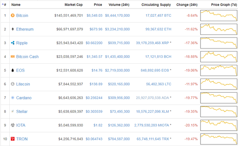Click the EOS logo icon
The width and height of the screenshot is (238, 146).
(x=13, y=70)
